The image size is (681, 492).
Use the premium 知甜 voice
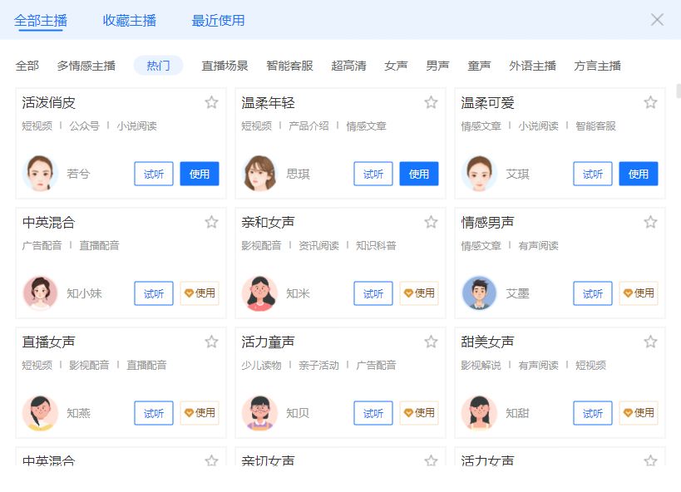coord(639,413)
